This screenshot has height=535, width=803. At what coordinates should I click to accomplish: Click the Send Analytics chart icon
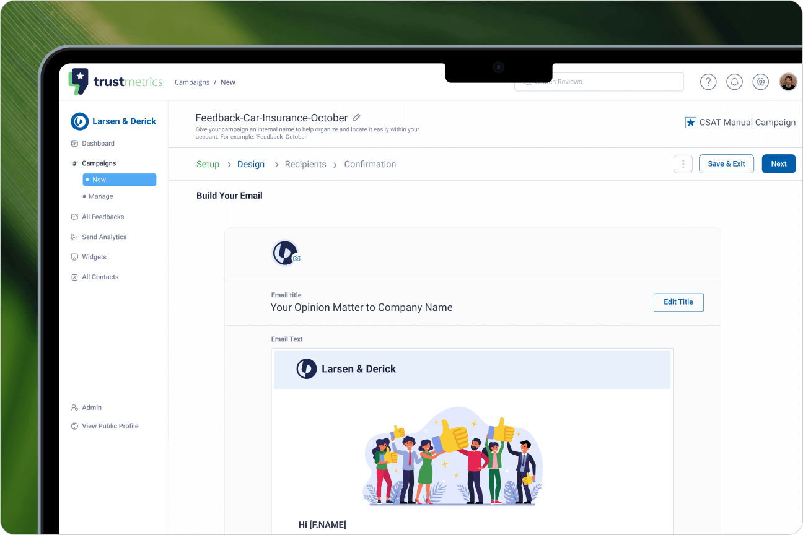pos(74,237)
